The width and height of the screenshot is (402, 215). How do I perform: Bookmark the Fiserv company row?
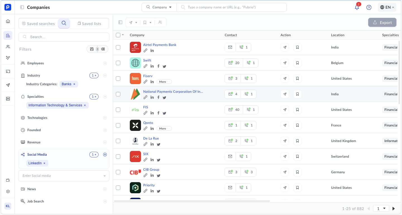pos(297,79)
